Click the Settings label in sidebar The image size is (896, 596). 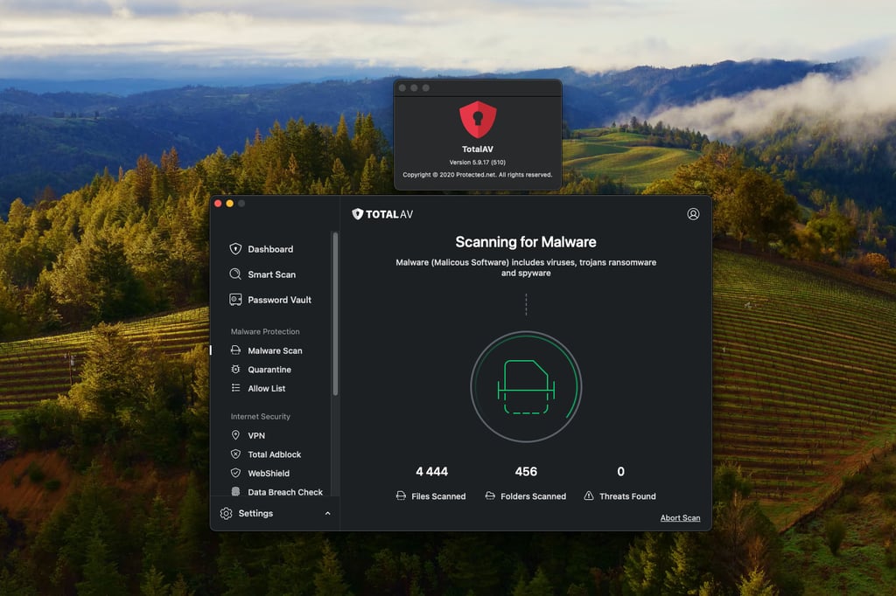(255, 513)
